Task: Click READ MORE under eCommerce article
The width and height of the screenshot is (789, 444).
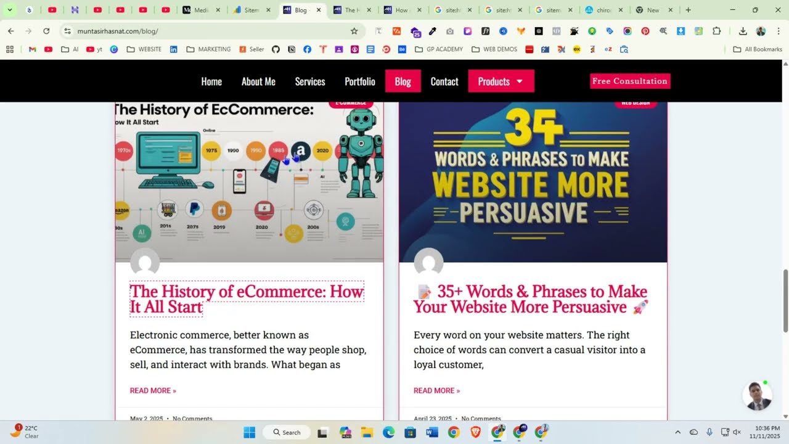Action: point(153,390)
